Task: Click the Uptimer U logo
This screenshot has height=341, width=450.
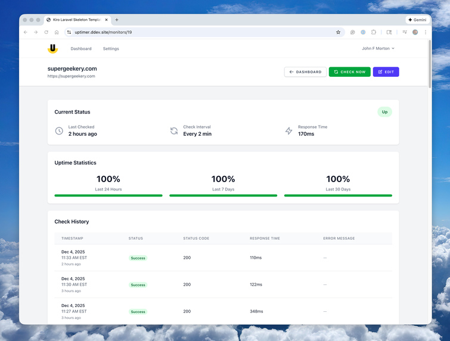Action: click(52, 48)
